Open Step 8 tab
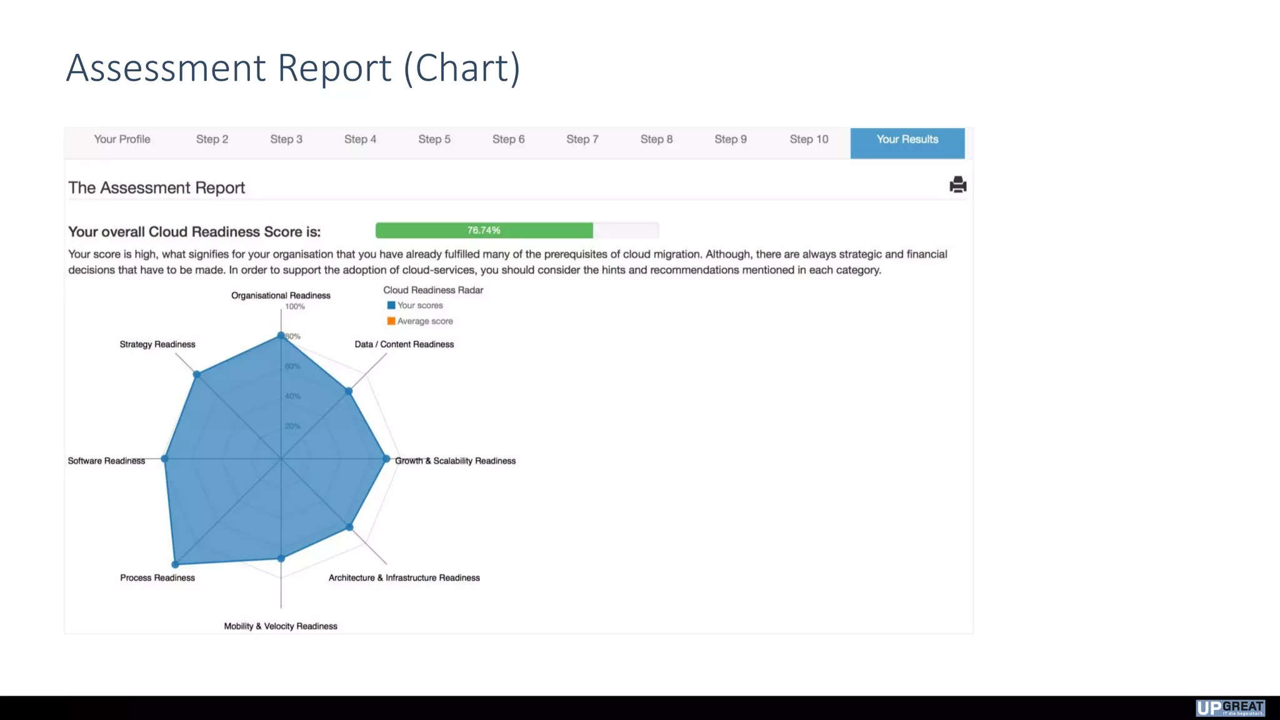This screenshot has width=1280, height=720. pos(656,139)
